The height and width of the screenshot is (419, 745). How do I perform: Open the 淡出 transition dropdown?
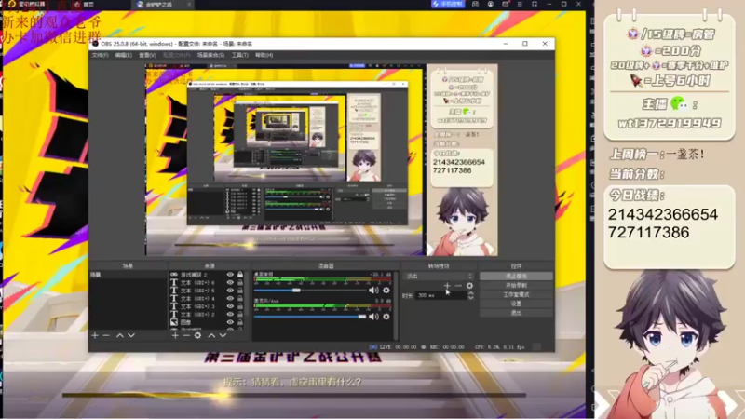[439, 276]
